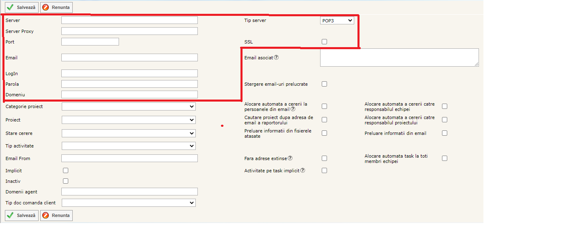
Task: Enable Preluare informatii din email checkbox
Action: pyautogui.click(x=444, y=133)
